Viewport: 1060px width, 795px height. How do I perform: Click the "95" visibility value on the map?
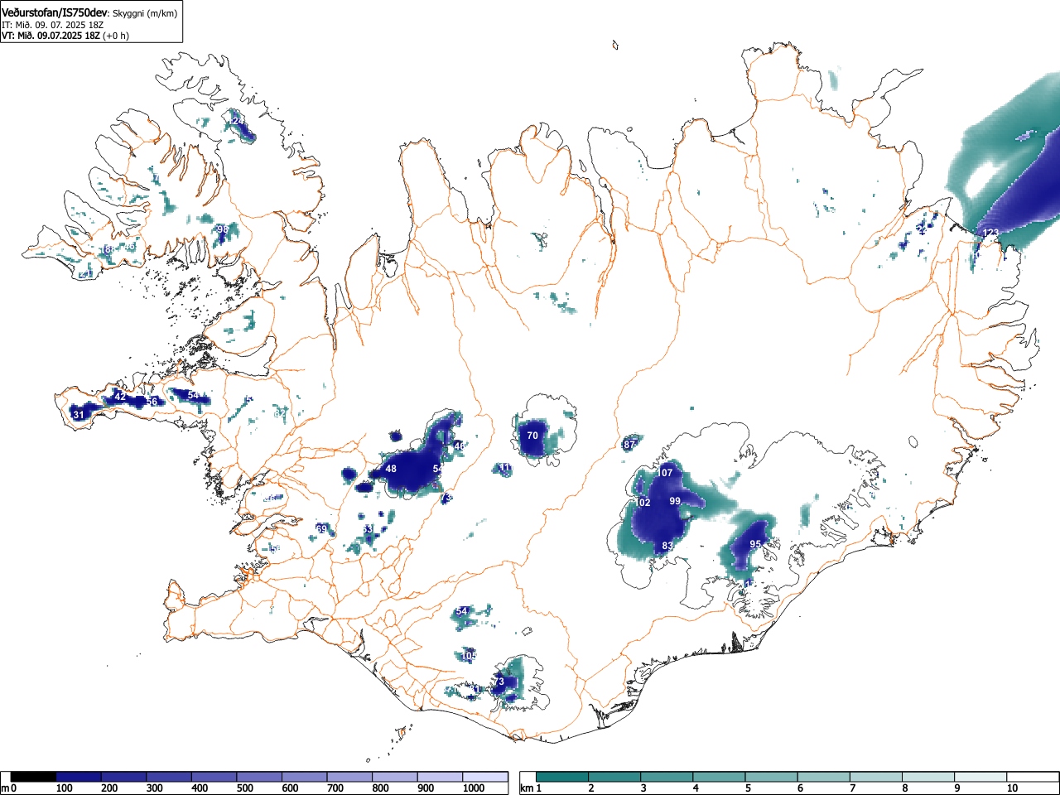coord(755,544)
